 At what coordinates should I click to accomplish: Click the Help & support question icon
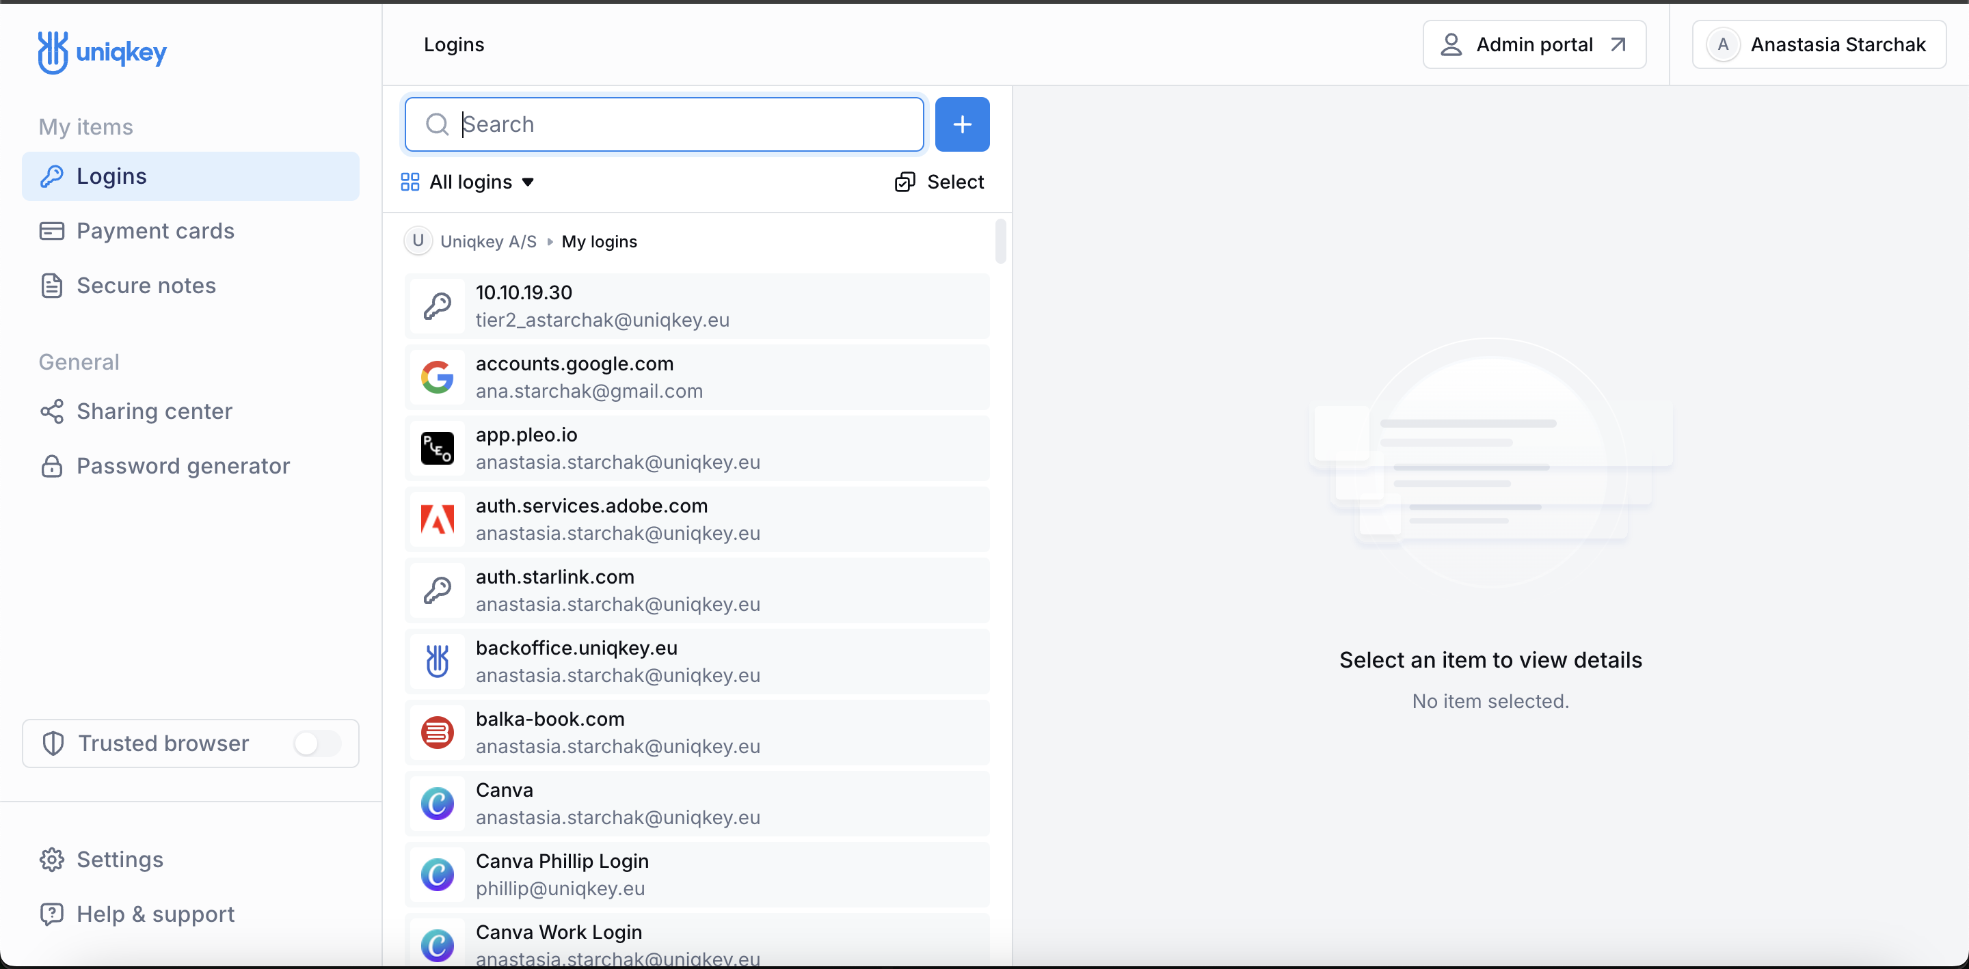[51, 915]
